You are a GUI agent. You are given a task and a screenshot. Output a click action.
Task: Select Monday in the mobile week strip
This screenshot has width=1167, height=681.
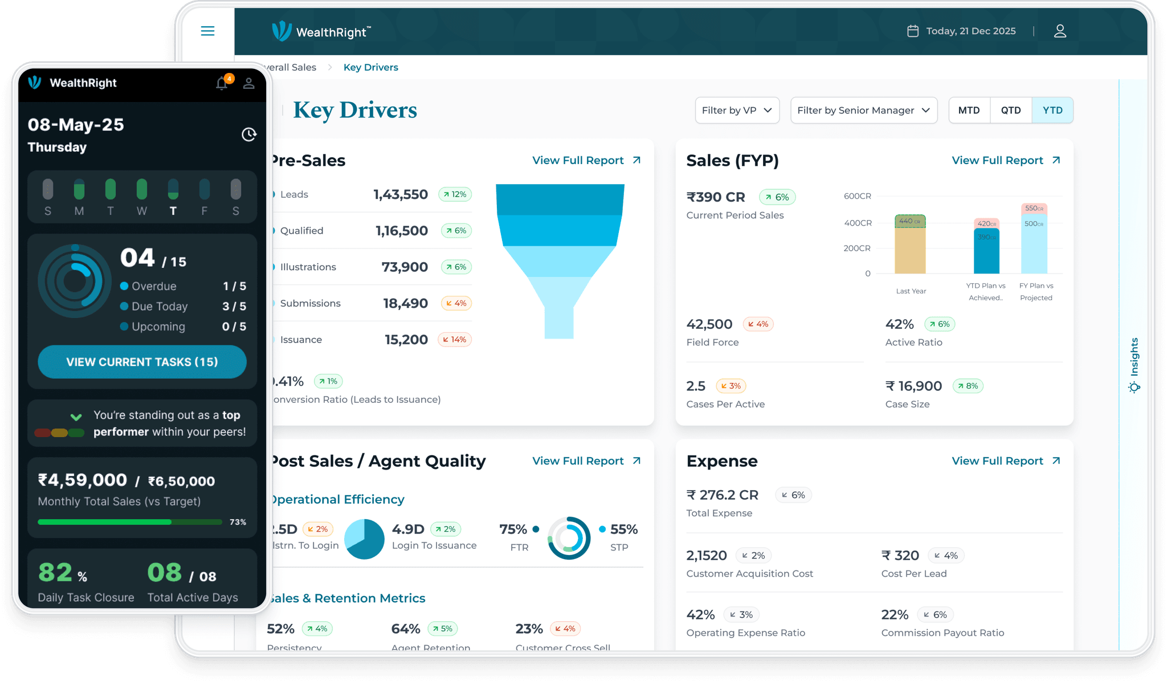pyautogui.click(x=79, y=198)
